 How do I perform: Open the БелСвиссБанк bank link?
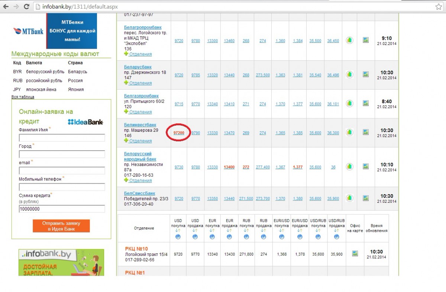(139, 193)
